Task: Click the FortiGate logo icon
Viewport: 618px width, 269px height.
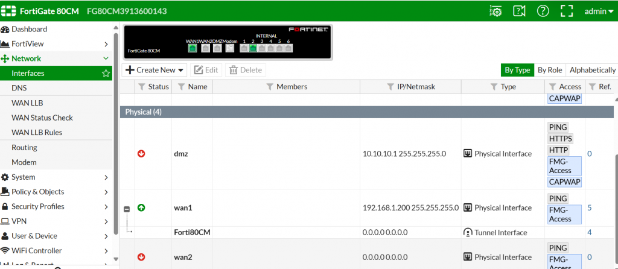Action: pyautogui.click(x=8, y=11)
